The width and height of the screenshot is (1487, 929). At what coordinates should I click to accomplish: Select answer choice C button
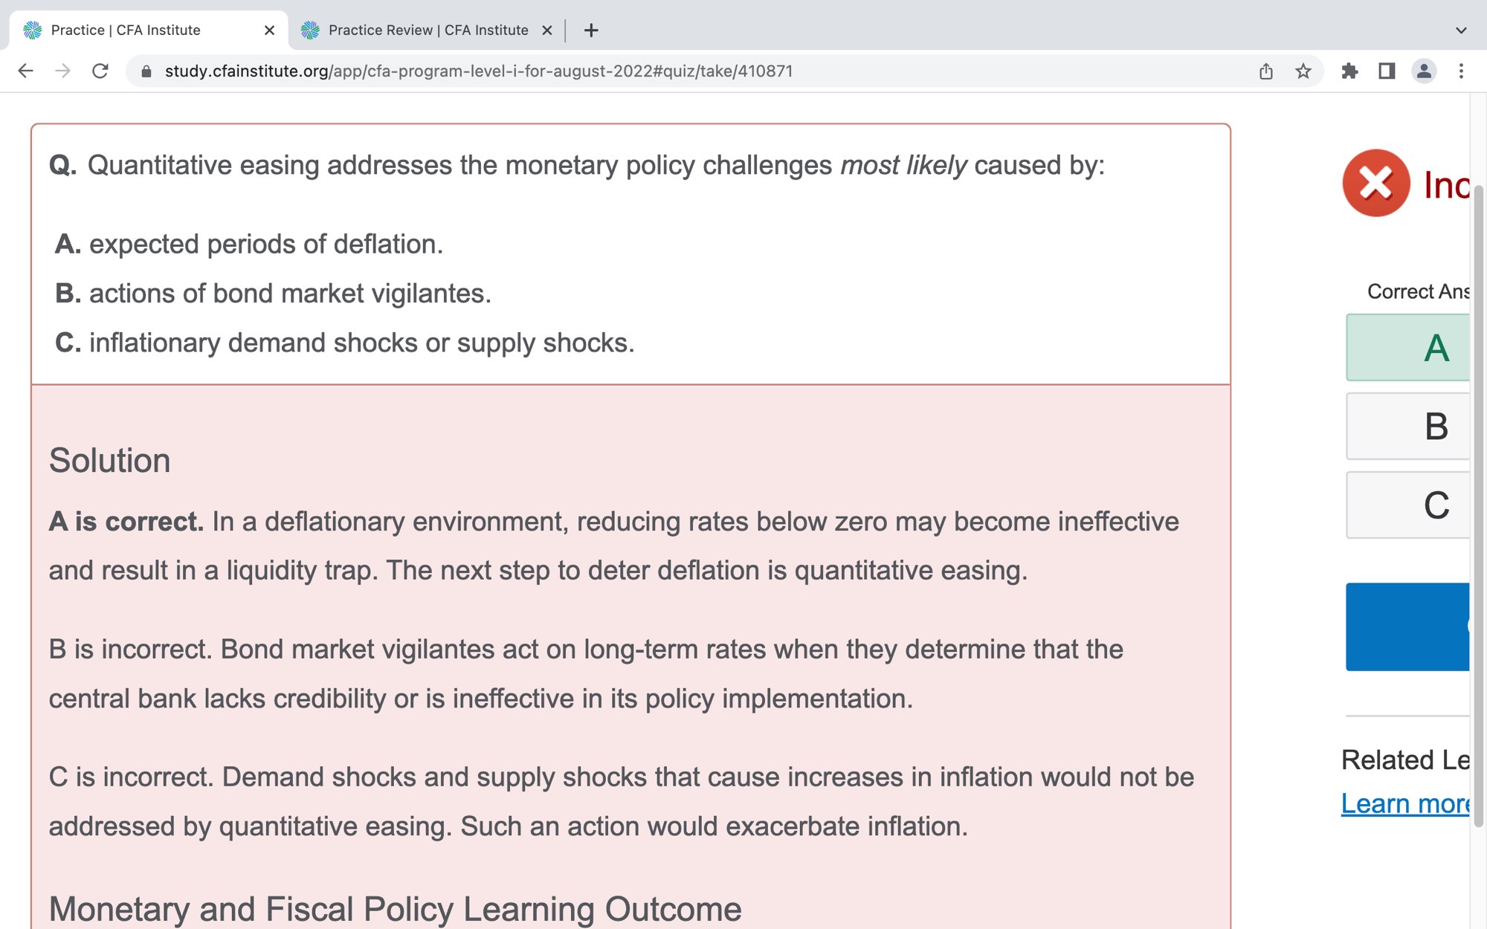[x=1409, y=505]
